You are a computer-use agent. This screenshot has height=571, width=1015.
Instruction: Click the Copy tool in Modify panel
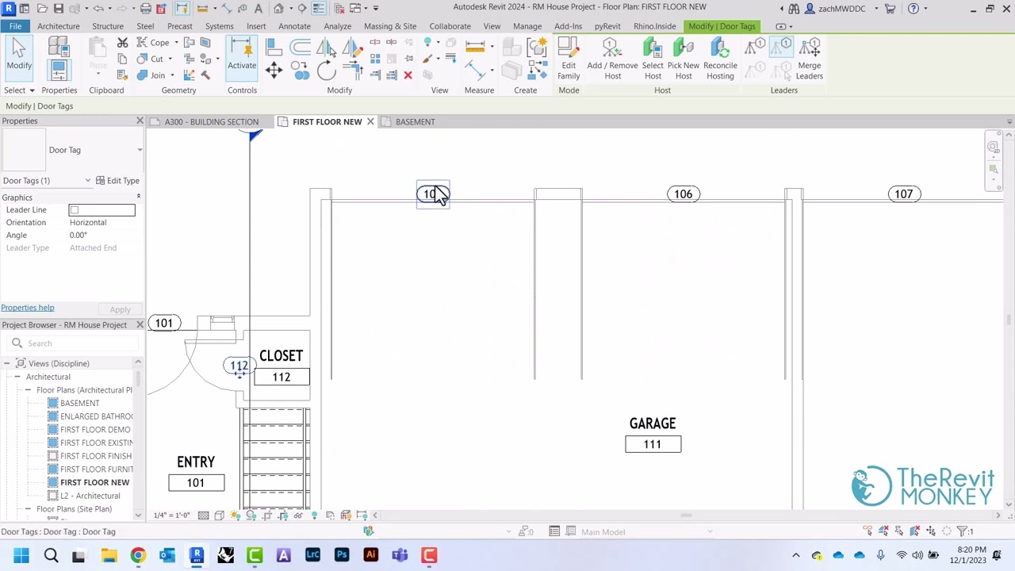click(301, 71)
